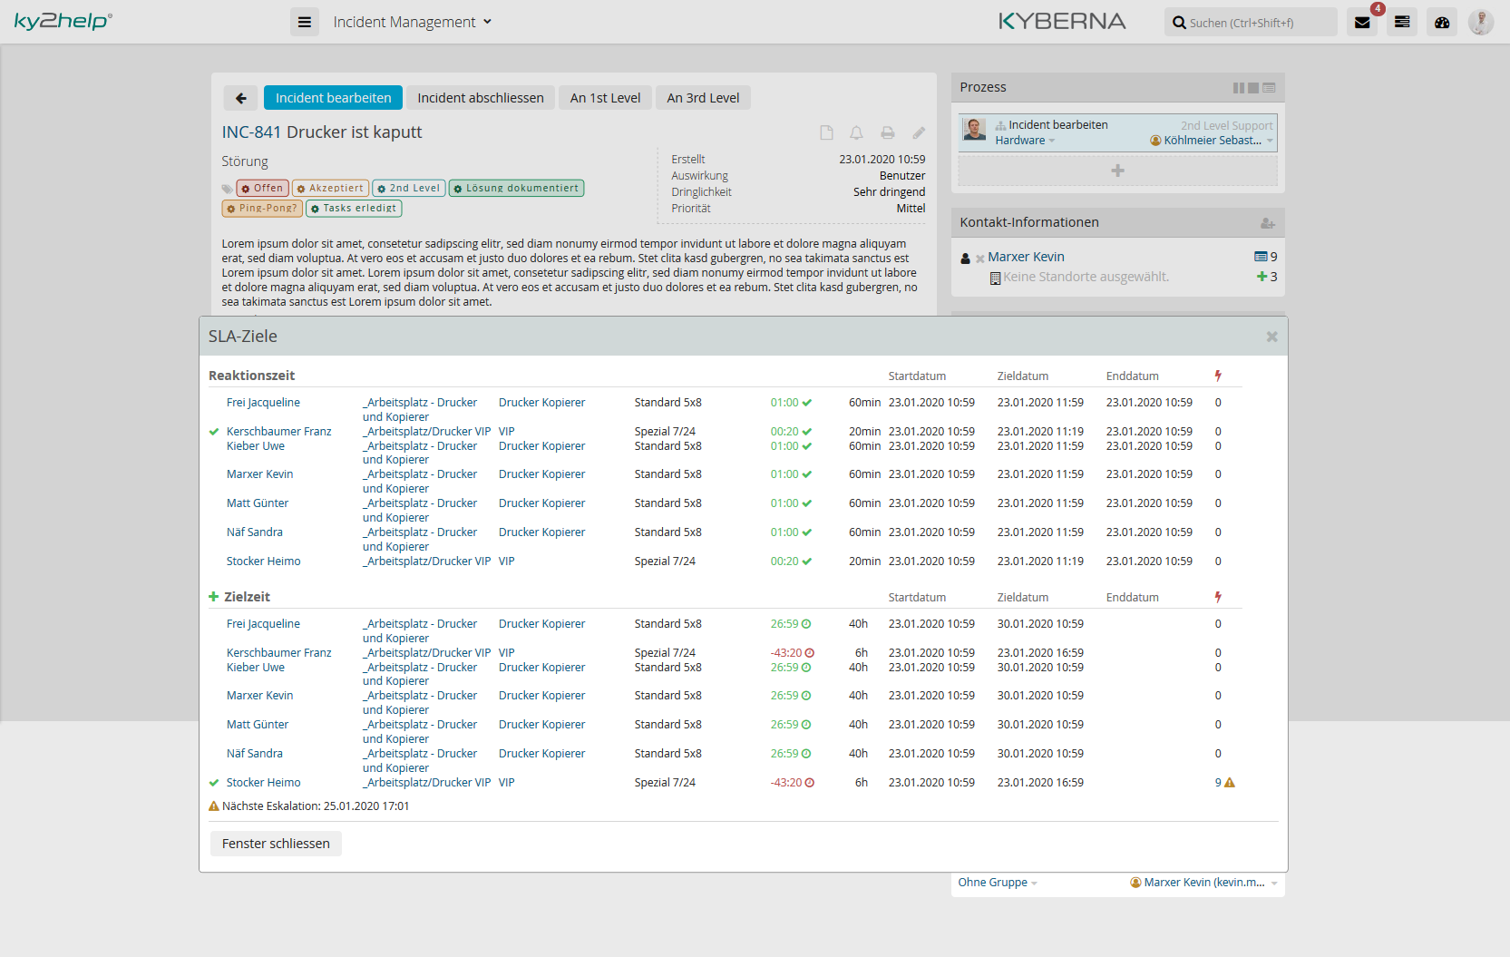This screenshot has height=957, width=1510.
Task: Click the search field in the top bar
Action: coord(1250,21)
